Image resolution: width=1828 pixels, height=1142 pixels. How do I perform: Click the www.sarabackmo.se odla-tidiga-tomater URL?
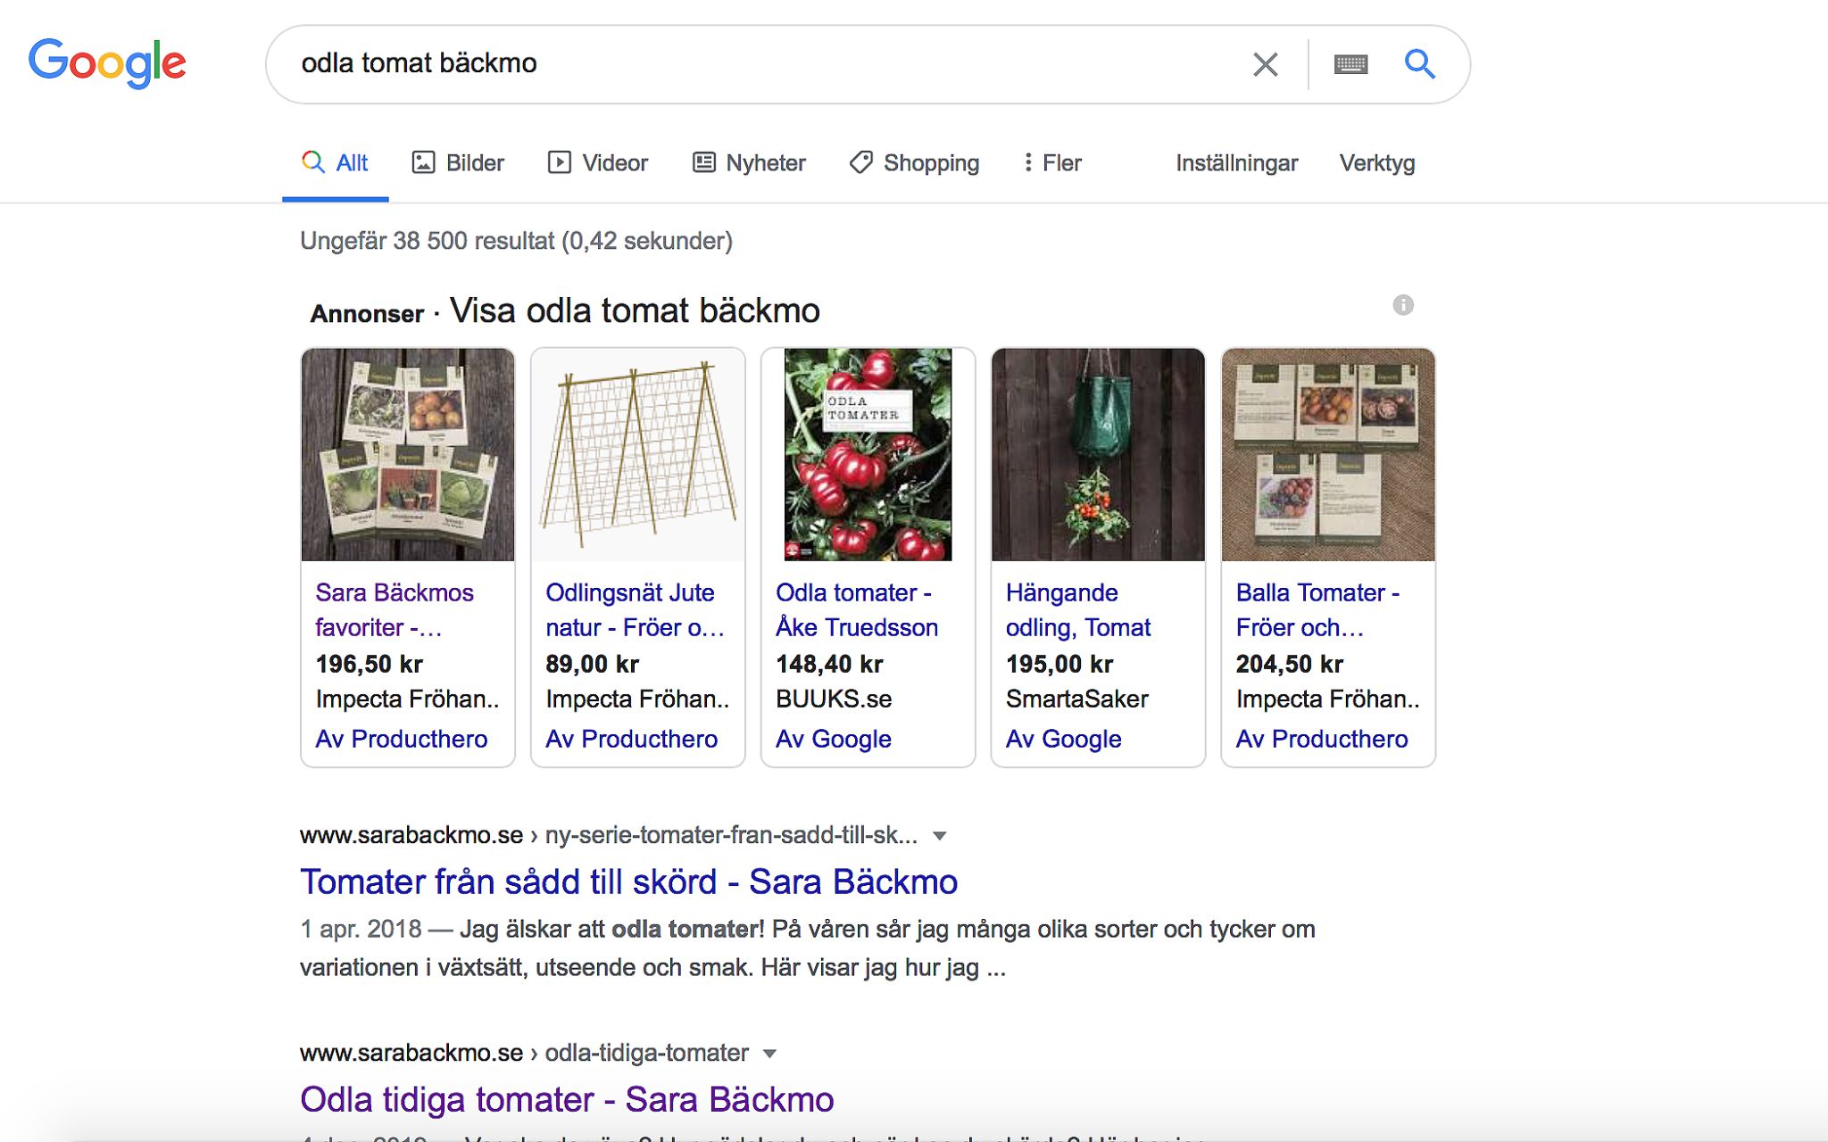click(x=524, y=1053)
